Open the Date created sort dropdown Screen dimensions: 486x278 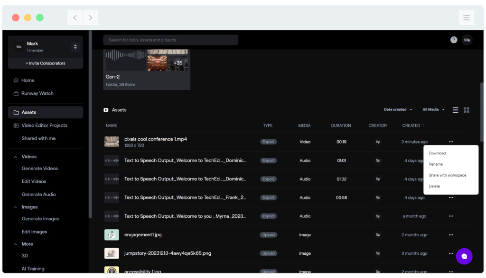coord(398,109)
